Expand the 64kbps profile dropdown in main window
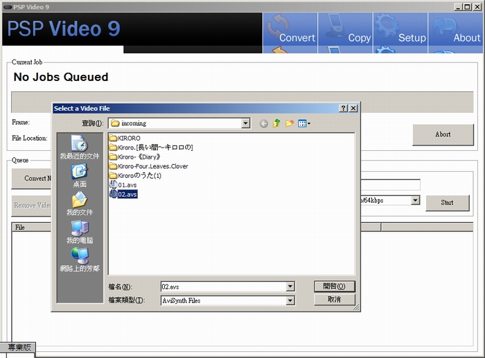Viewport: 485px width, 358px height. (416, 200)
